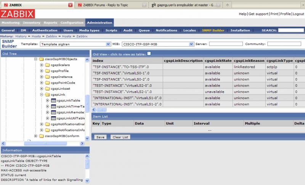Click the Print link
The height and width of the screenshot is (185, 305).
(x=274, y=14)
